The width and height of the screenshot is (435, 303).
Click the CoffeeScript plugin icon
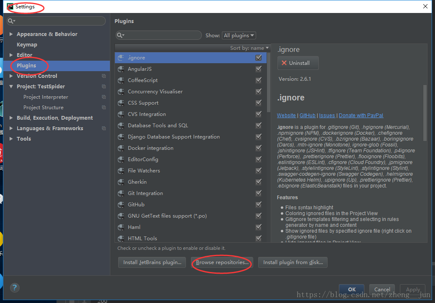coord(121,80)
